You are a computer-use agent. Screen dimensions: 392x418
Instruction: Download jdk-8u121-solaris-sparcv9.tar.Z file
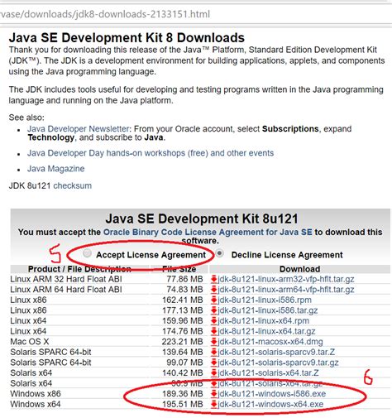[276, 352]
